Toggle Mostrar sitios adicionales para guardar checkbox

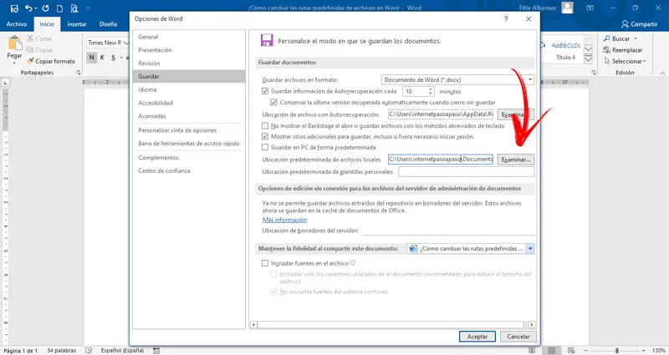point(265,136)
